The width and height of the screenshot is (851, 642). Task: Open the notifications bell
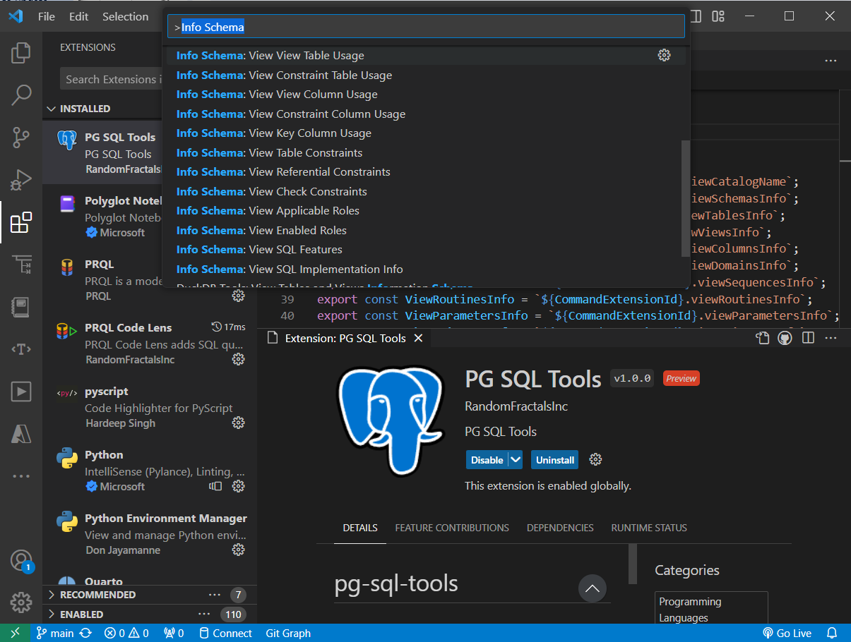pyautogui.click(x=832, y=633)
